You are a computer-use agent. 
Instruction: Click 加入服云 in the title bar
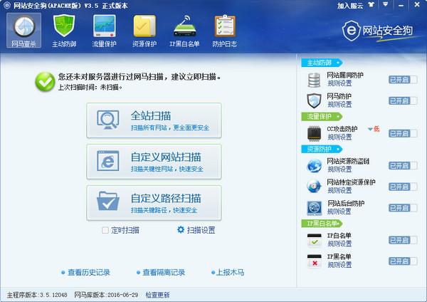[350, 6]
